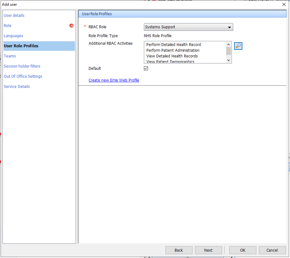
Task: Select the Service Details section
Action: click(x=17, y=86)
